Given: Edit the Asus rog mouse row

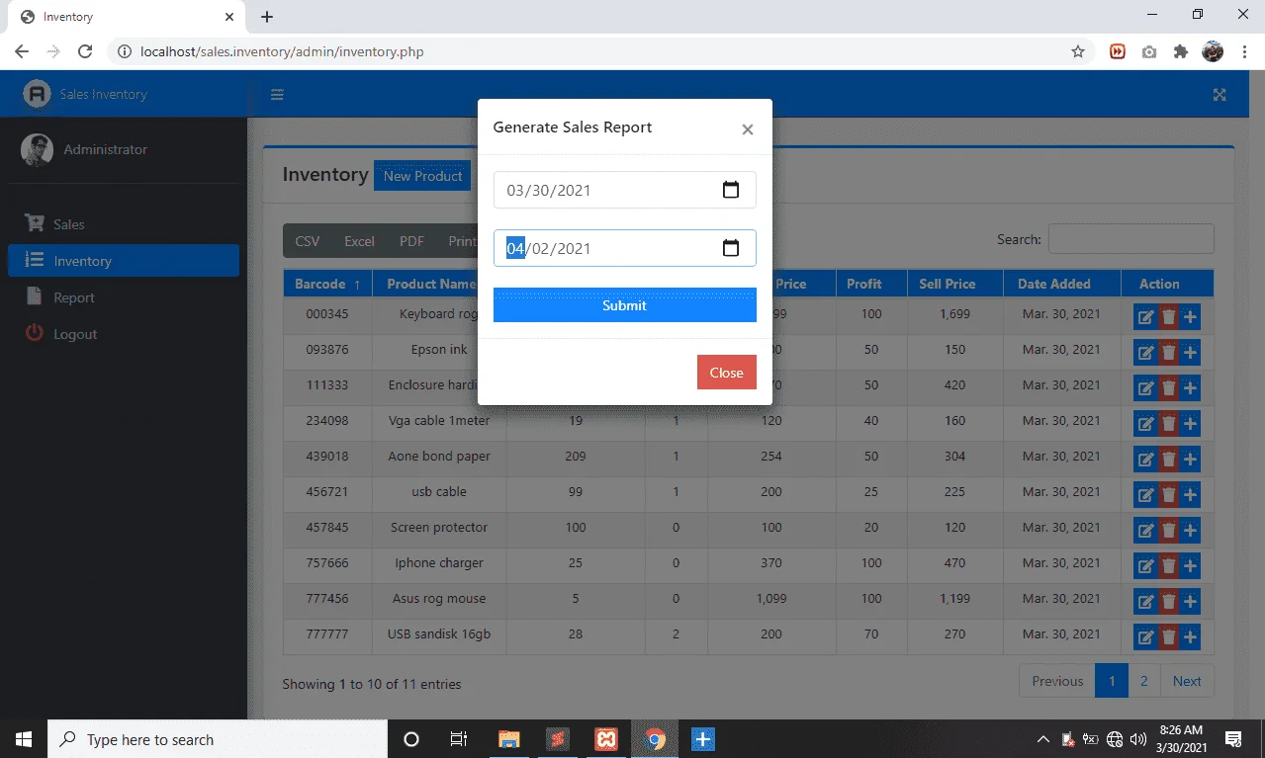Looking at the screenshot, I should point(1145,602).
